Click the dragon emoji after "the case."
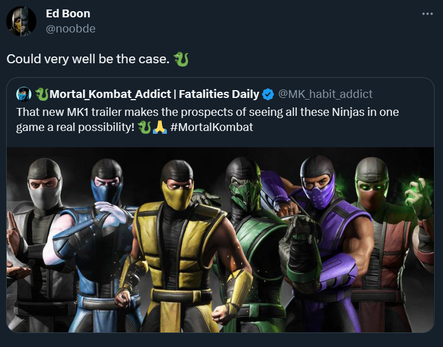Screen dimensions: 443x347 (x=181, y=59)
